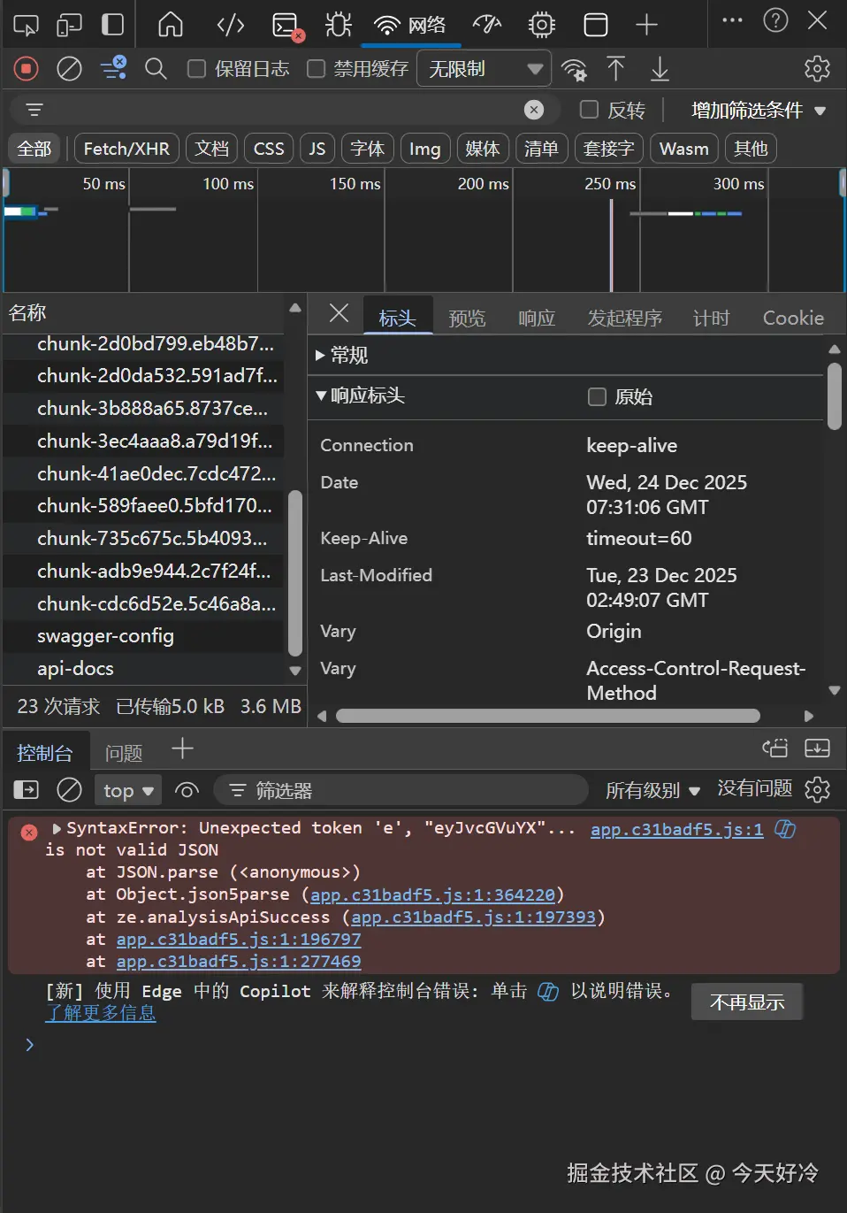Open the top context dropdown
This screenshot has width=847, height=1213.
(x=128, y=790)
